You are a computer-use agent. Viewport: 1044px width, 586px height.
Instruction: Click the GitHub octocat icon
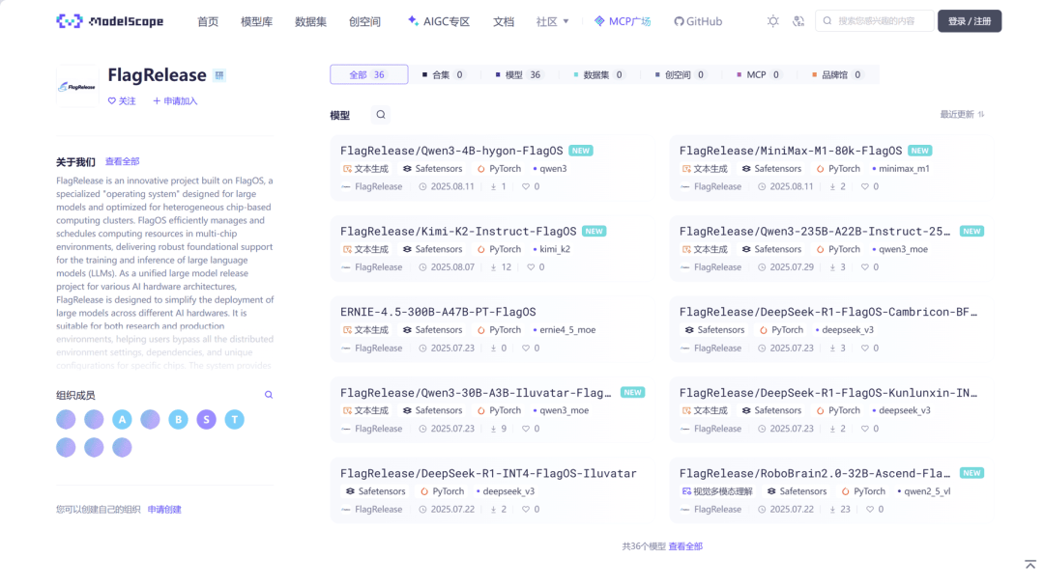pos(679,21)
